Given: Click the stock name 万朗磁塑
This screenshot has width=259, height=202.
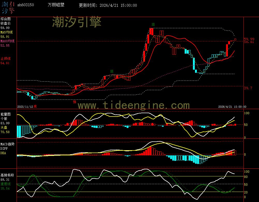Looking at the screenshot, I should 56,4.
